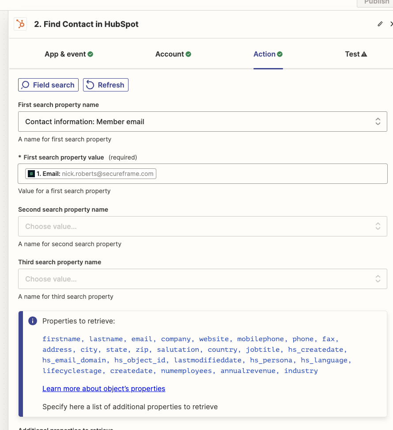This screenshot has width=393, height=430.
Task: Expand Second search property name dropdown
Action: tap(203, 226)
